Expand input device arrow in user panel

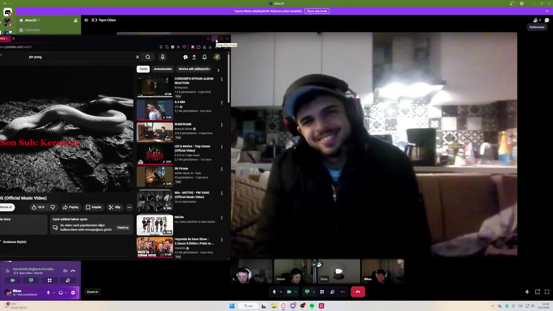click(x=54, y=292)
